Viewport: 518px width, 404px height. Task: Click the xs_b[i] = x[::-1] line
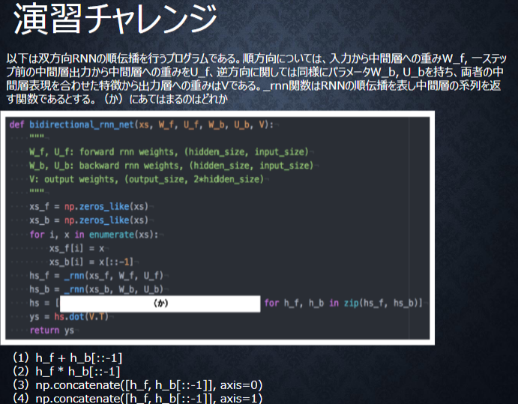pyautogui.click(x=91, y=262)
